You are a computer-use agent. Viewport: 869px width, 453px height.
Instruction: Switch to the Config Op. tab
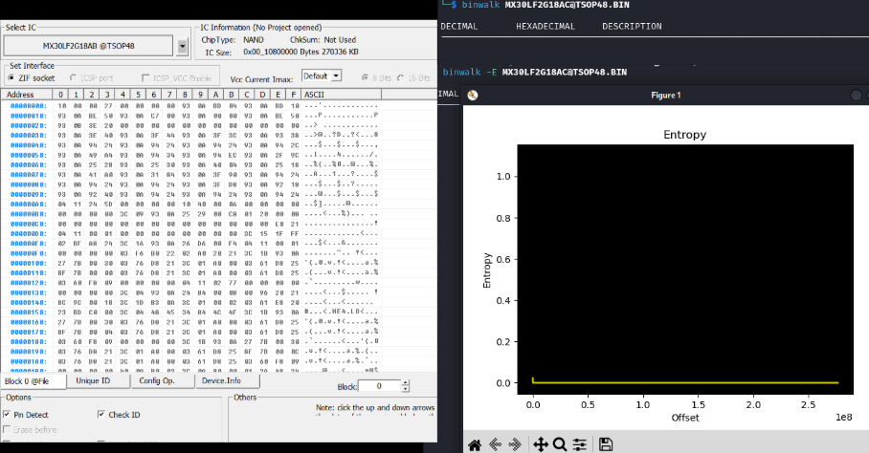point(156,380)
